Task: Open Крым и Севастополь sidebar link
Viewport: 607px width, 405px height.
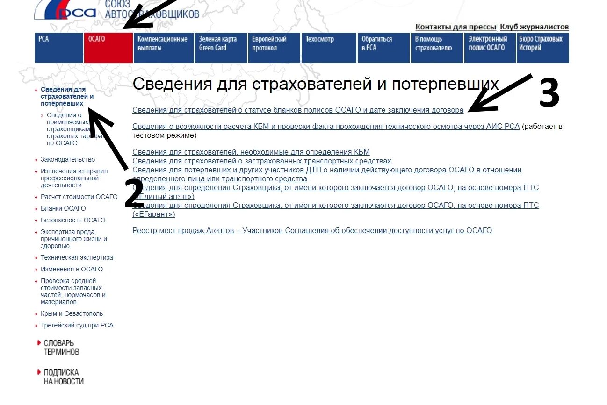Action: point(72,314)
